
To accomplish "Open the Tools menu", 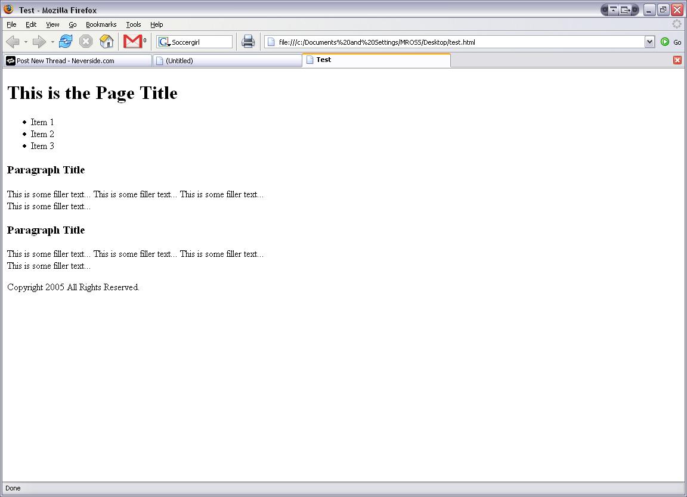I will [134, 24].
